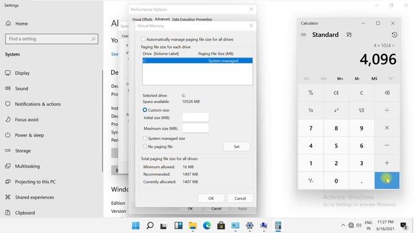Click the plus/minus sign key

point(310,181)
